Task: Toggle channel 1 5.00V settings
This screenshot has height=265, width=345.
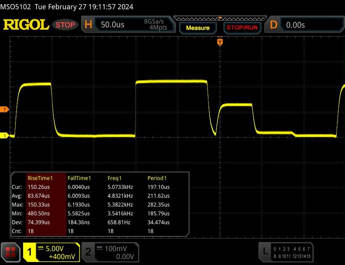Action: (x=52, y=252)
